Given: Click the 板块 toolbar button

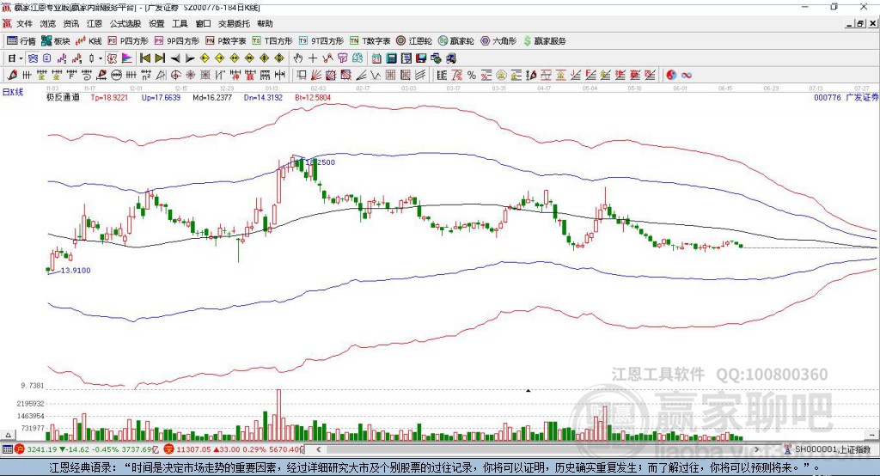Looking at the screenshot, I should click(56, 41).
